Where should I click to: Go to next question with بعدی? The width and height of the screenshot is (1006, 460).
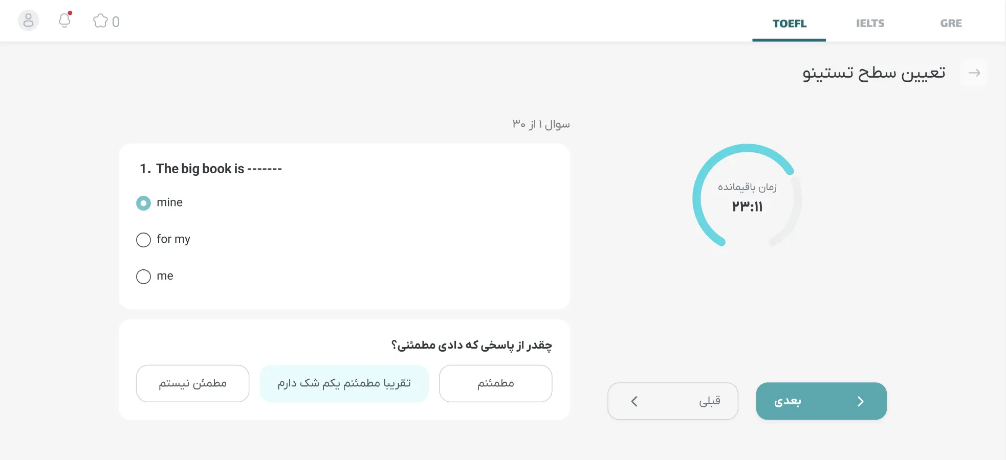[821, 401]
